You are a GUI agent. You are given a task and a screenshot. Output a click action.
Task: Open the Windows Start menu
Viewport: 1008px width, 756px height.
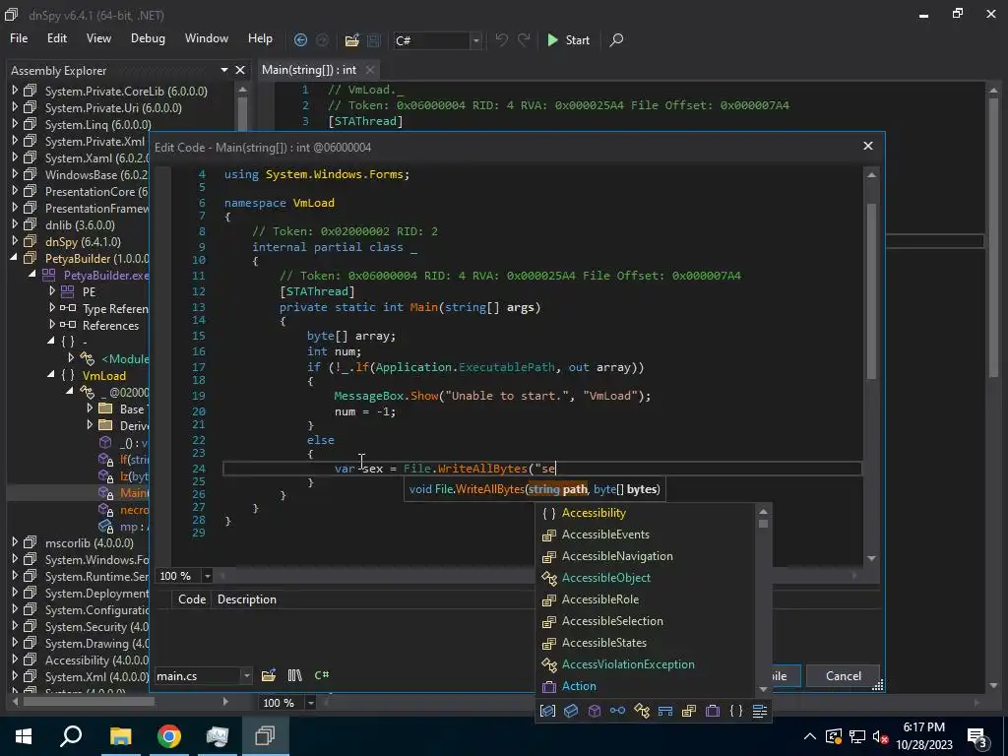click(24, 735)
